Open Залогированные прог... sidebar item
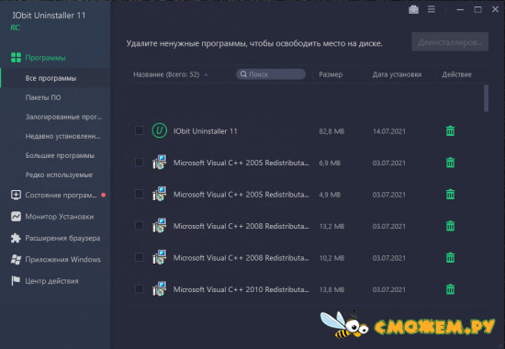This screenshot has height=349, width=505. tap(63, 117)
